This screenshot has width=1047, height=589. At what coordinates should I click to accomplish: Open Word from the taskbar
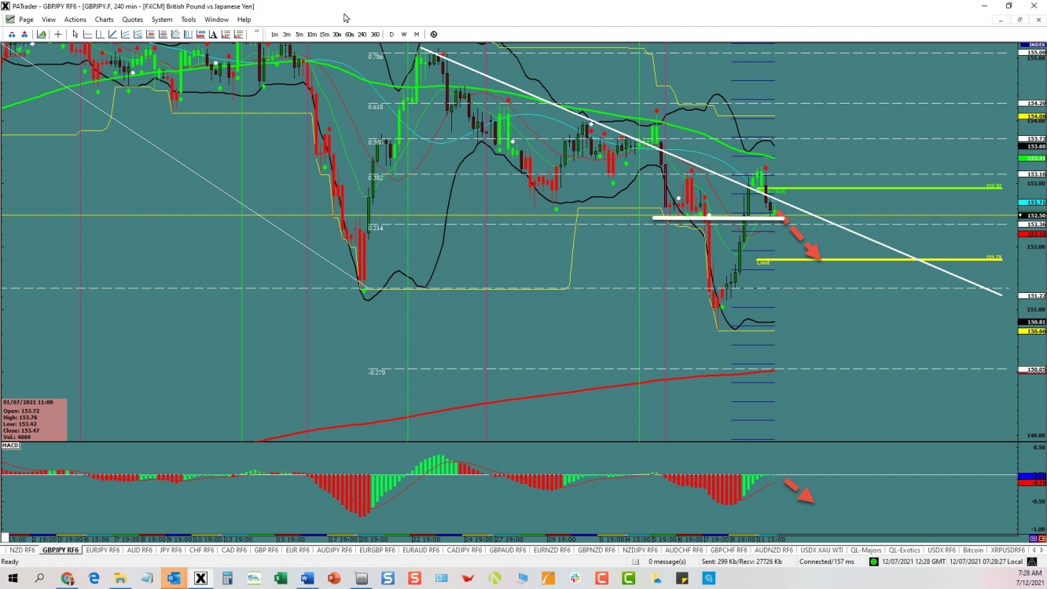pyautogui.click(x=307, y=579)
